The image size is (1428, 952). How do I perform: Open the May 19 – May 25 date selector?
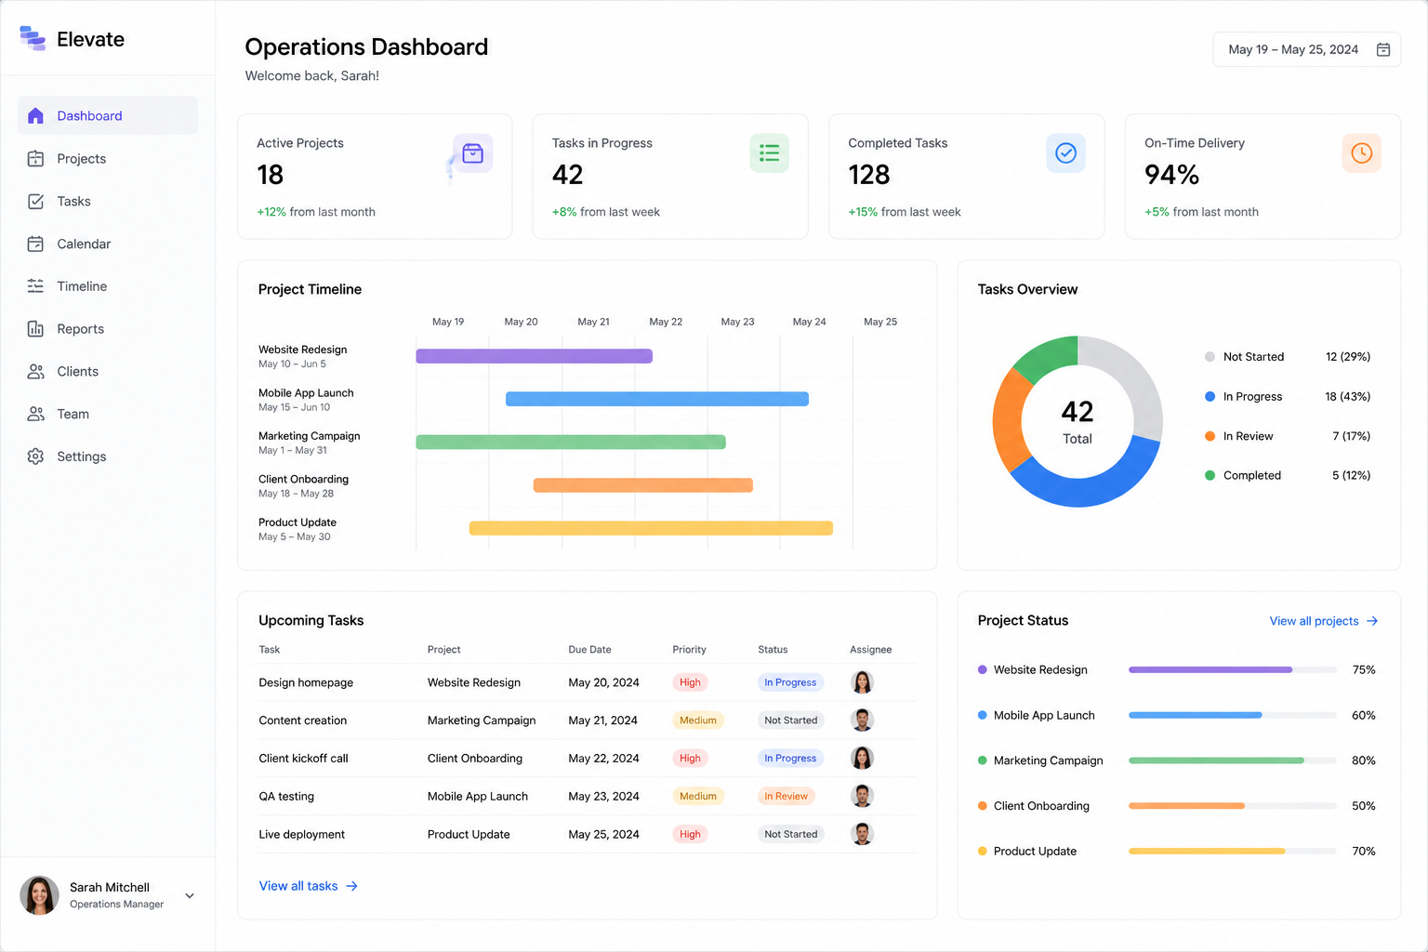pos(1306,49)
